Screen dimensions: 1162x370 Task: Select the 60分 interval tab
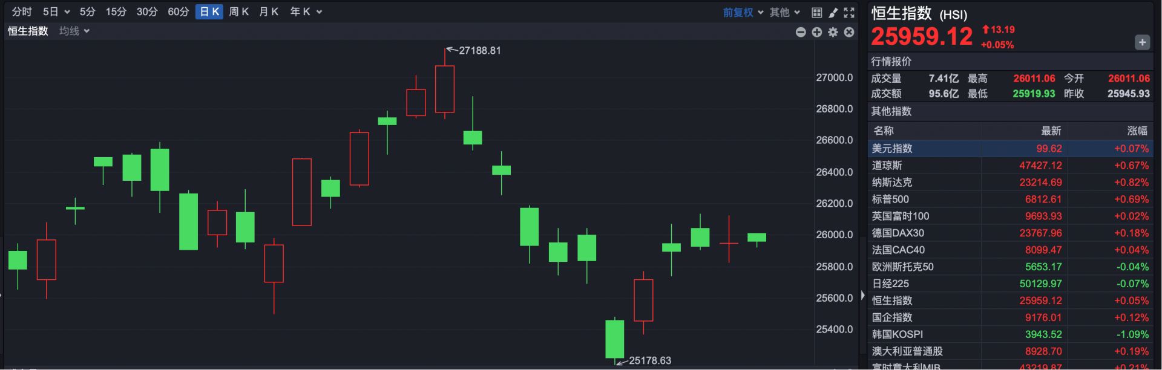click(178, 12)
